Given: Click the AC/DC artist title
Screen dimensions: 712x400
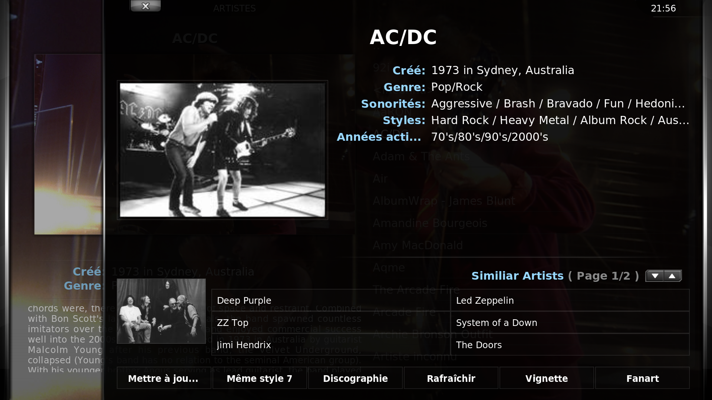Looking at the screenshot, I should [403, 37].
